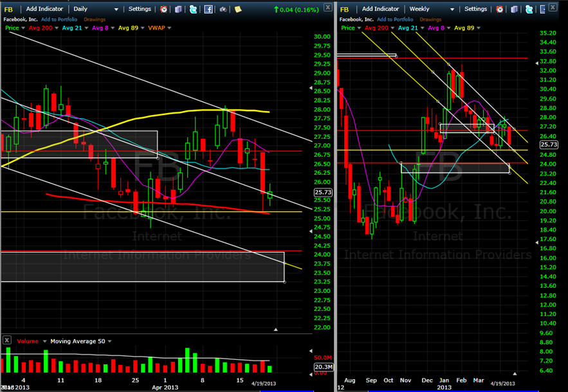568x392 pixels.
Task: Open Settings in Daily chart
Action: tap(140, 9)
